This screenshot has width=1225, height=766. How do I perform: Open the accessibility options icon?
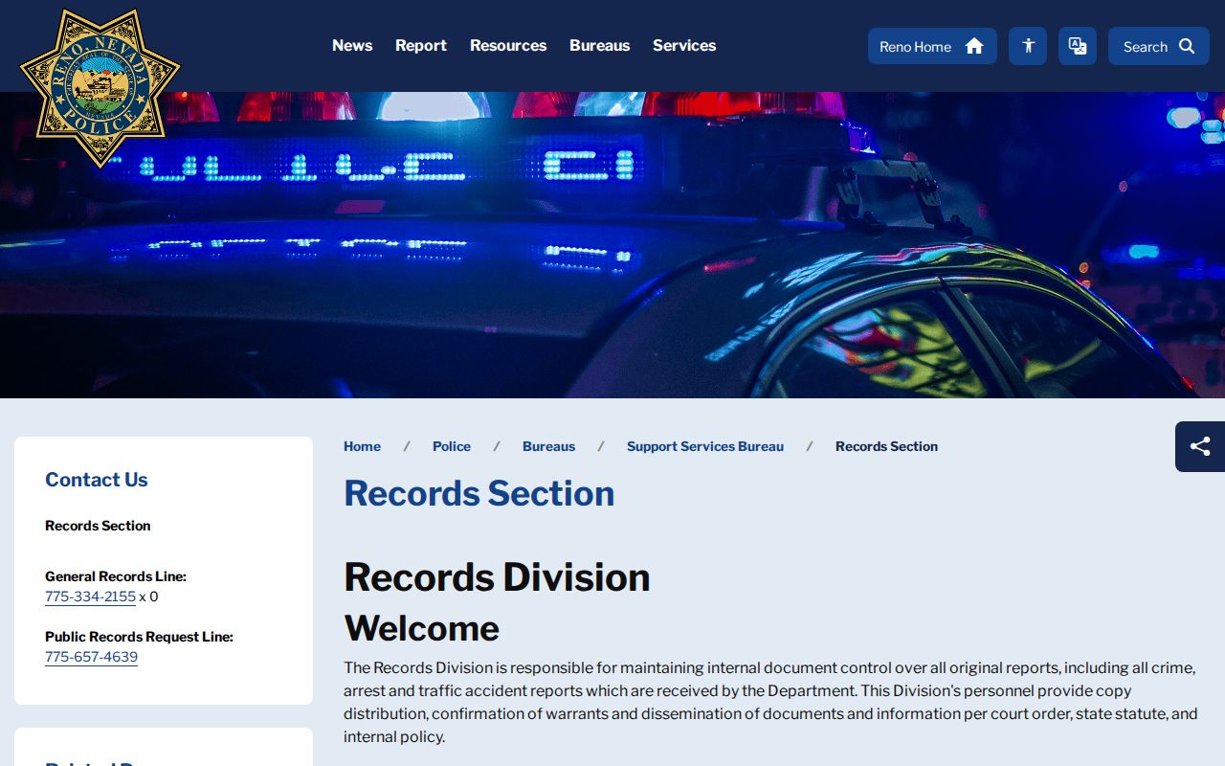(x=1028, y=46)
